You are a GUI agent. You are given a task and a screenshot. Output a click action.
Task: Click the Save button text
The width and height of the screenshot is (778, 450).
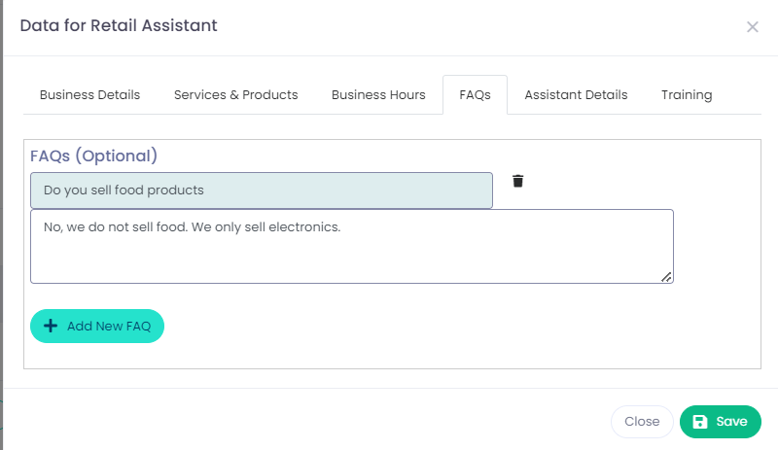pos(731,422)
